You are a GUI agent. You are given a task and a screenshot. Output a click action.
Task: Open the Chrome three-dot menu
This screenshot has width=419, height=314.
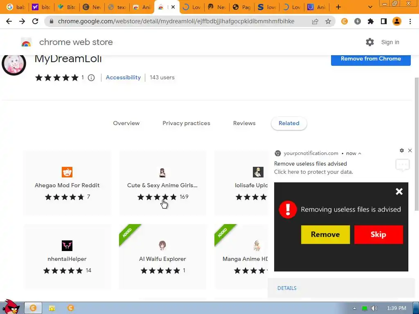pyautogui.click(x=410, y=21)
